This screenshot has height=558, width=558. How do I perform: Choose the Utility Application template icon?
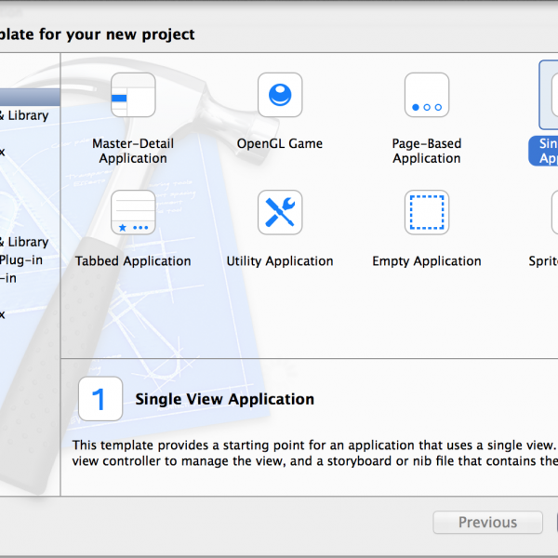(280, 212)
